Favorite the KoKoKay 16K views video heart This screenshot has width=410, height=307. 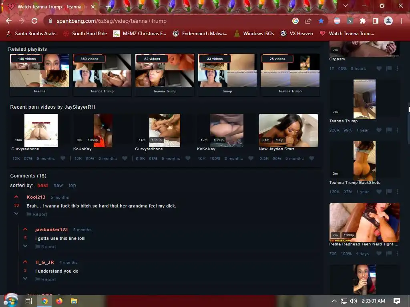pyautogui.click(x=251, y=158)
